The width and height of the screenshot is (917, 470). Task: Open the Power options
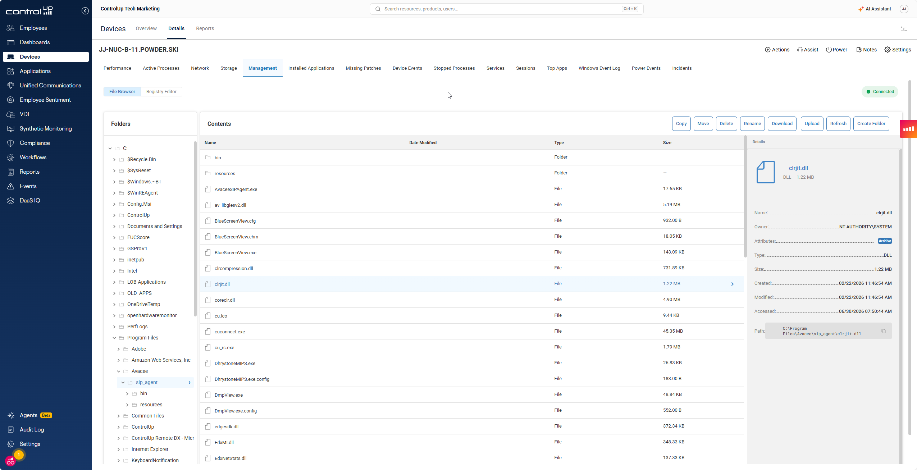pyautogui.click(x=836, y=50)
